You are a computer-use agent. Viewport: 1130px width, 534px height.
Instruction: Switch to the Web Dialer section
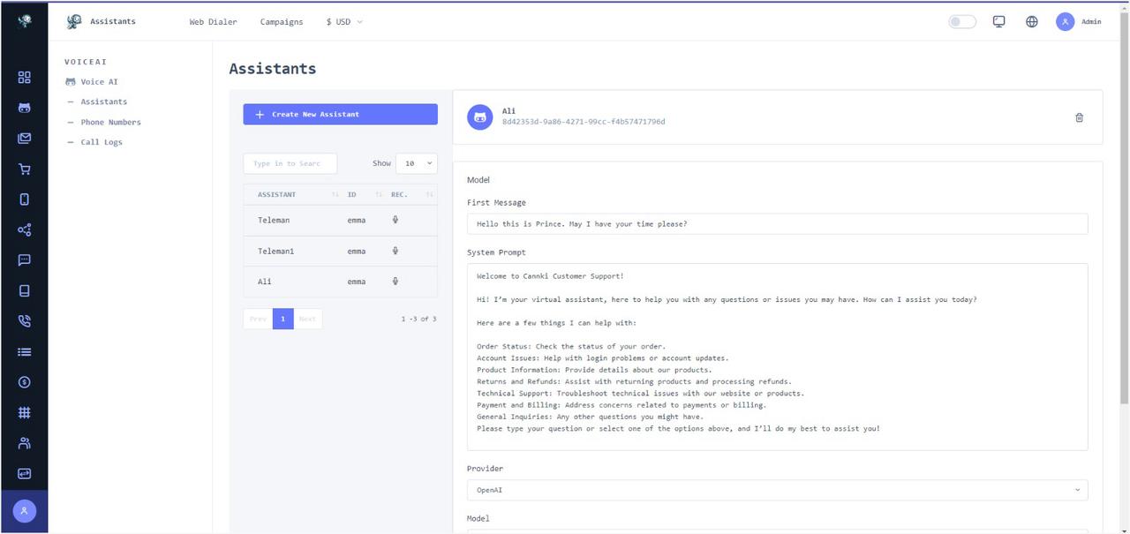213,21
